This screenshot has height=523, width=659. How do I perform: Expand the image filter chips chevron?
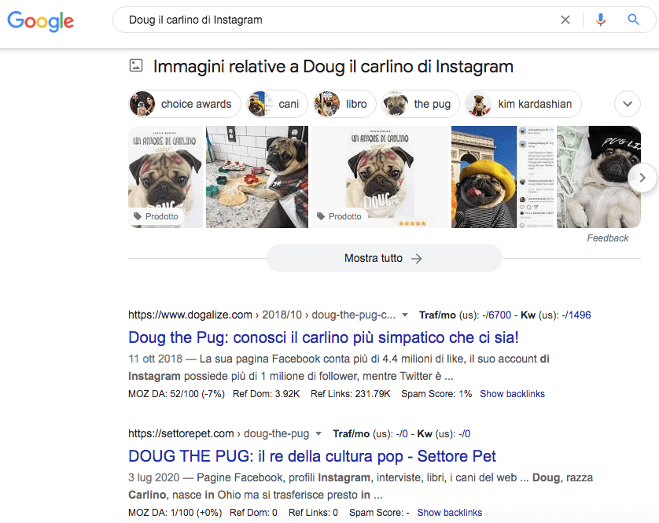[x=627, y=104]
